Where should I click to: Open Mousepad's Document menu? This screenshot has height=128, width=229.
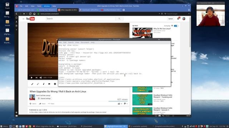tap(85, 43)
